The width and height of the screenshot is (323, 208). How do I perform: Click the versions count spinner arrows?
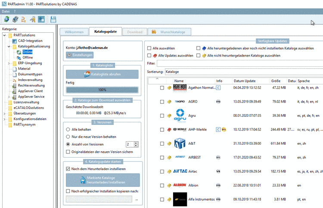(x=136, y=144)
